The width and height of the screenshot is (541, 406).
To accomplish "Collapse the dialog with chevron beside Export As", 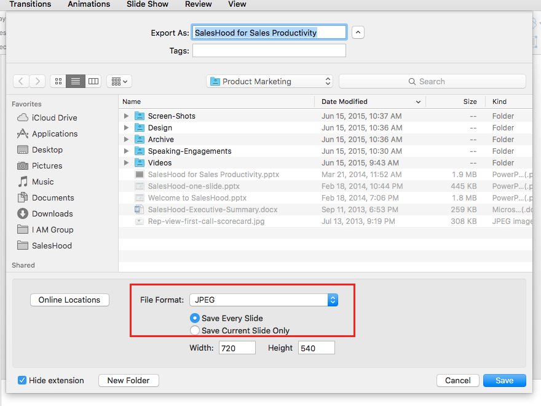I will pos(358,33).
